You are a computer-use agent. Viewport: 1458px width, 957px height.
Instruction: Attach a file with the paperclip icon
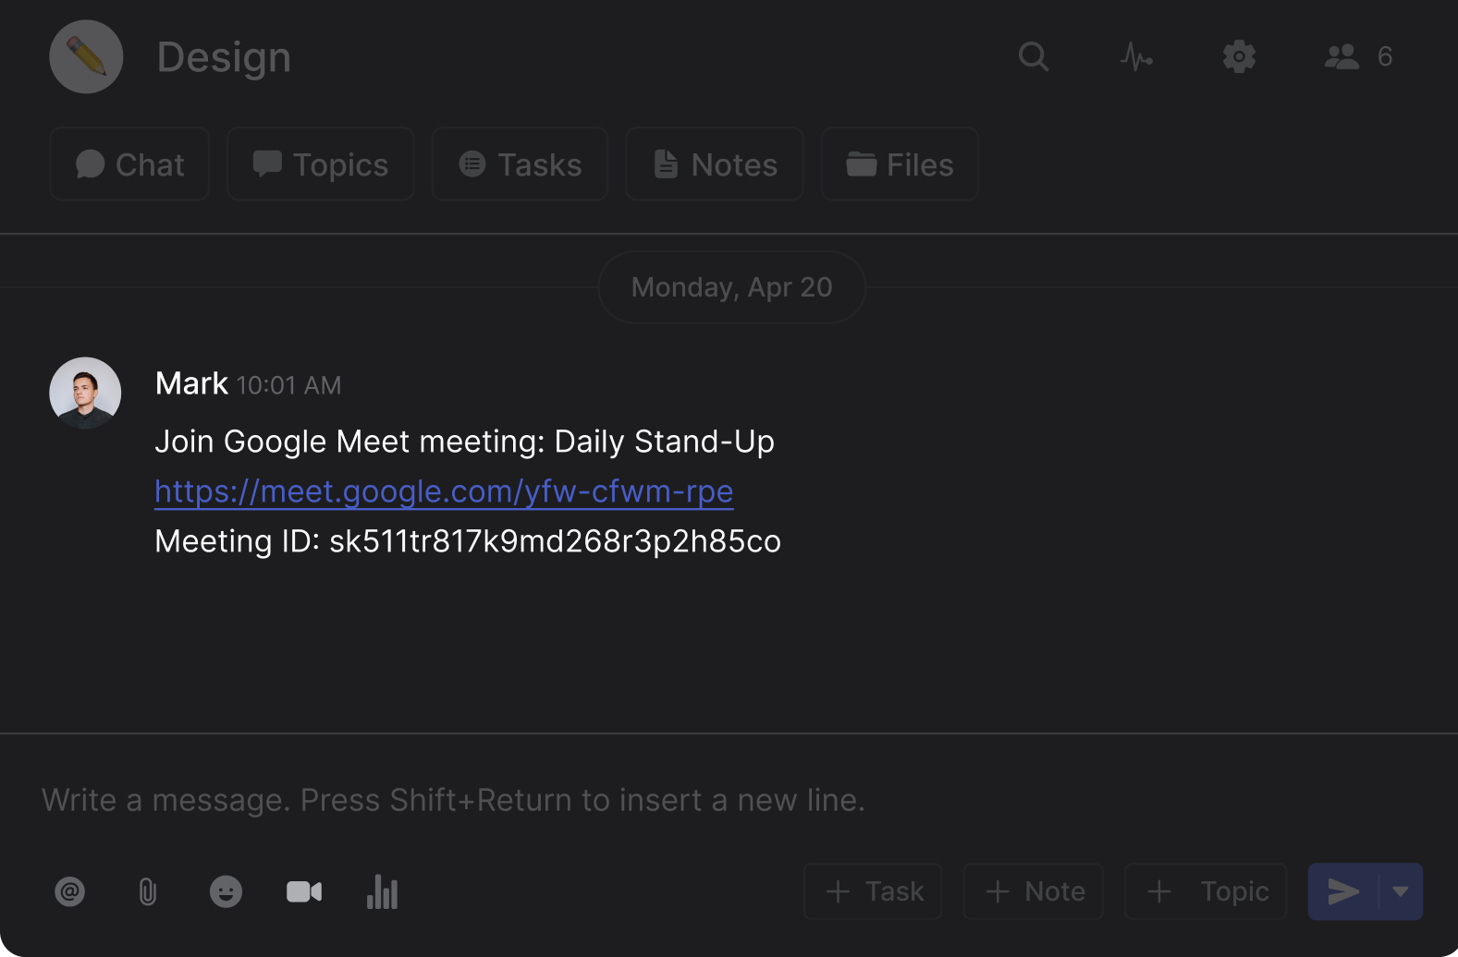(x=148, y=891)
